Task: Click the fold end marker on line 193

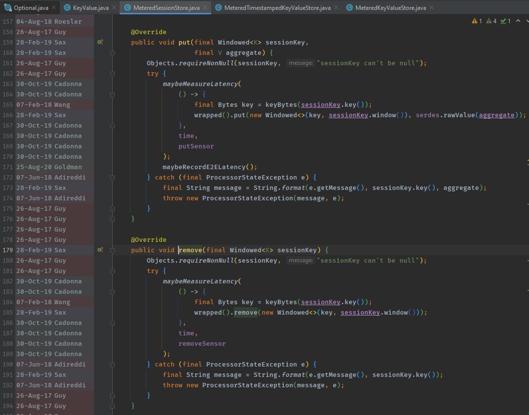Action: [x=112, y=396]
